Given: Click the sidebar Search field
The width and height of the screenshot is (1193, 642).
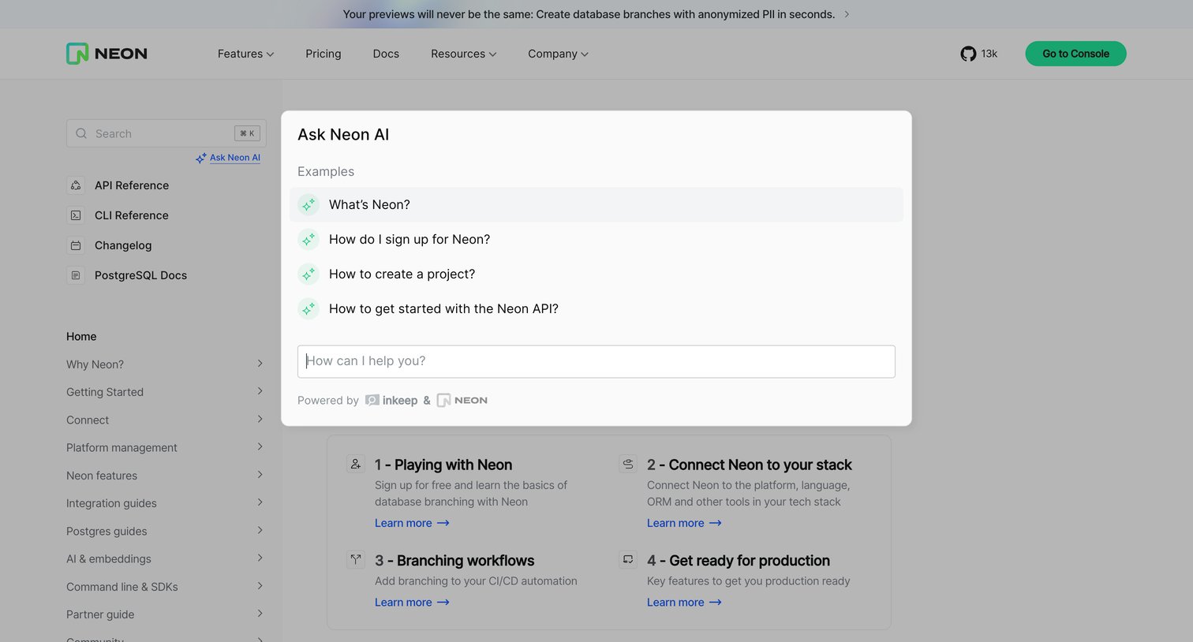Looking at the screenshot, I should click(x=166, y=133).
